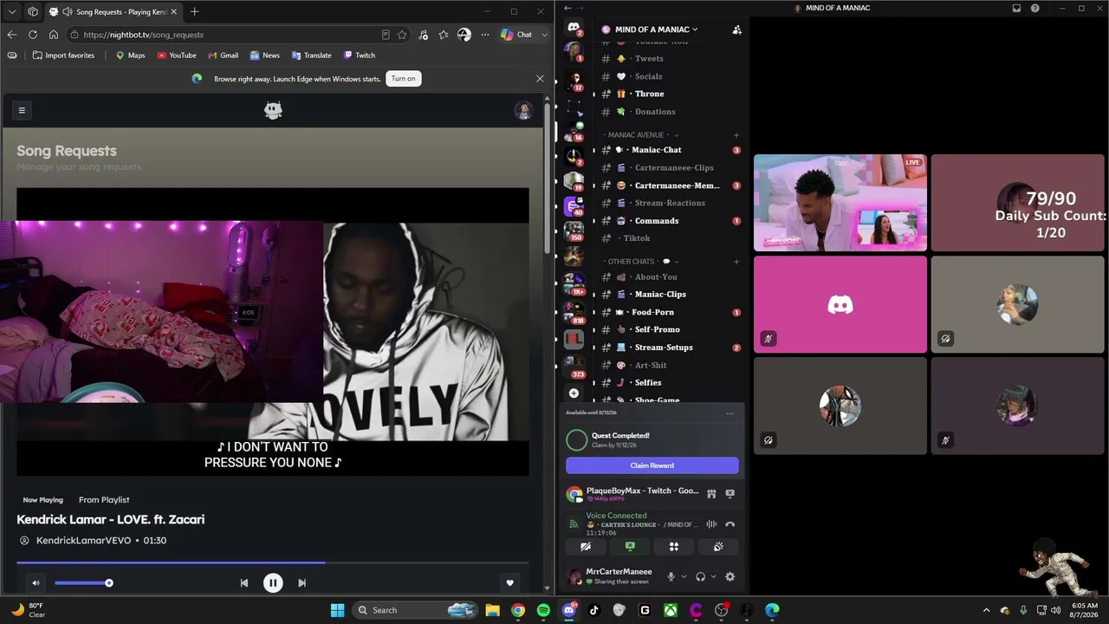Open Spotify from the taskbar

(543, 610)
